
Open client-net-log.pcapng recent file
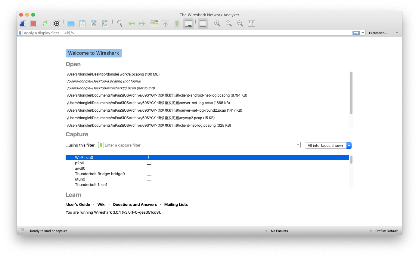149,125
